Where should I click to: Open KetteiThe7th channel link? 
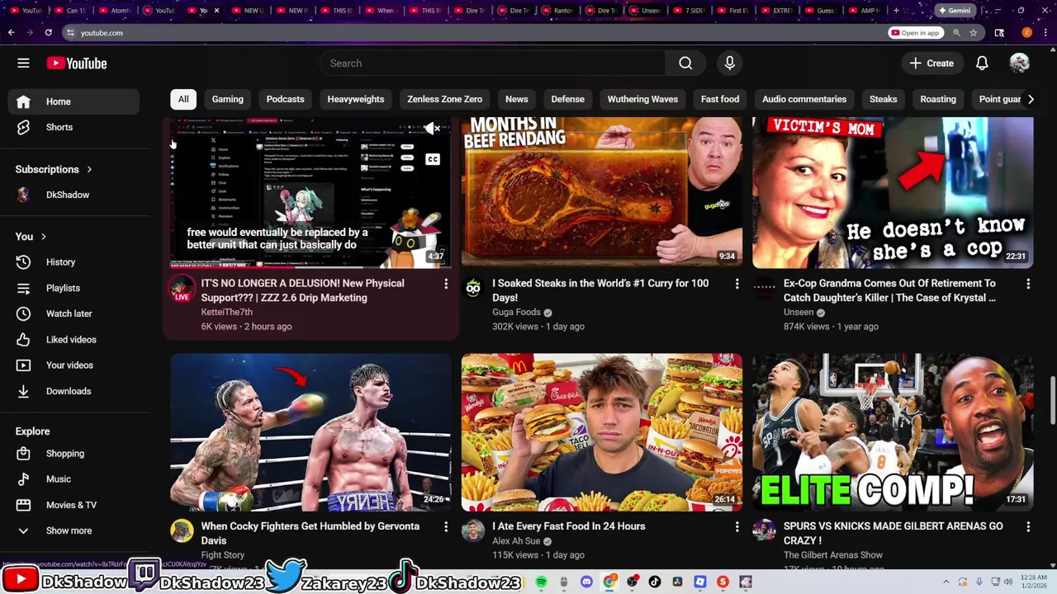coord(227,313)
